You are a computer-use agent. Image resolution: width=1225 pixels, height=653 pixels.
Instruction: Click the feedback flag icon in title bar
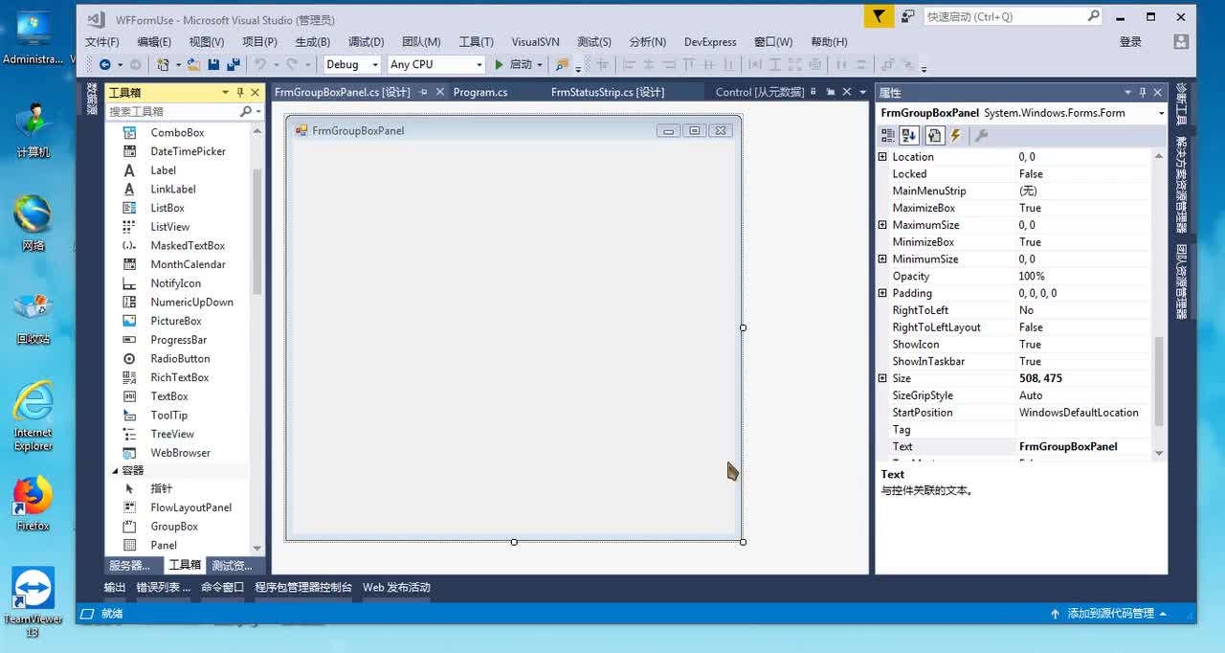(879, 16)
